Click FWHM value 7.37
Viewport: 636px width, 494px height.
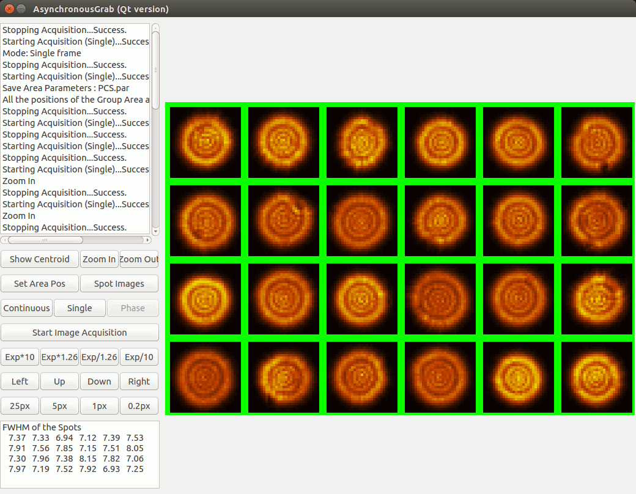[17, 438]
